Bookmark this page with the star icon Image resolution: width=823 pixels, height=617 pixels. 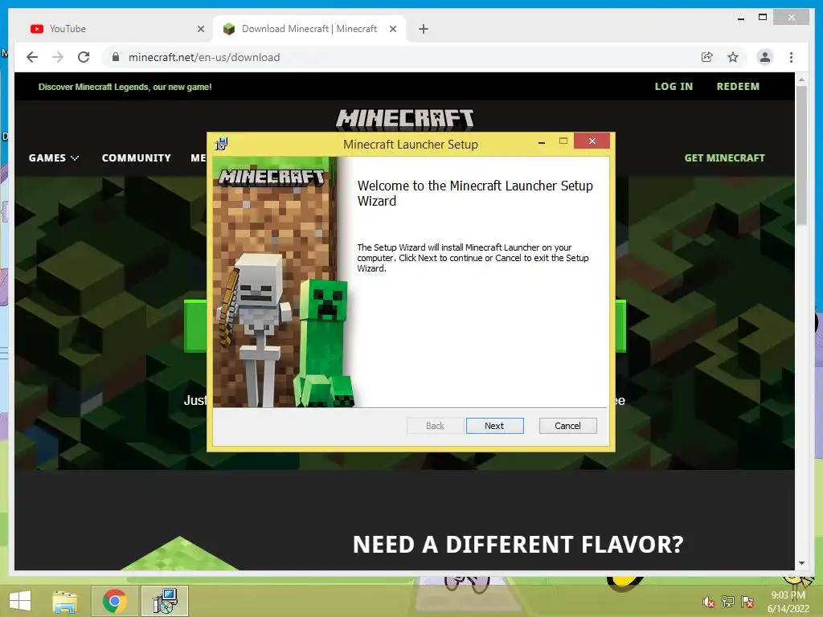click(x=733, y=57)
